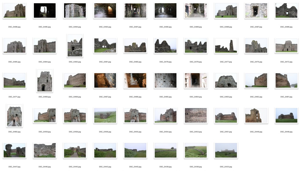Pick the DSC_5489.jpg corridor thumbnail

[x=196, y=11]
